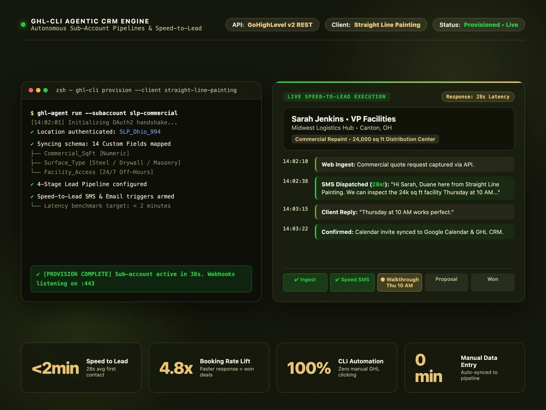Click the terminal title zsh ghl-cli provision

(146, 90)
